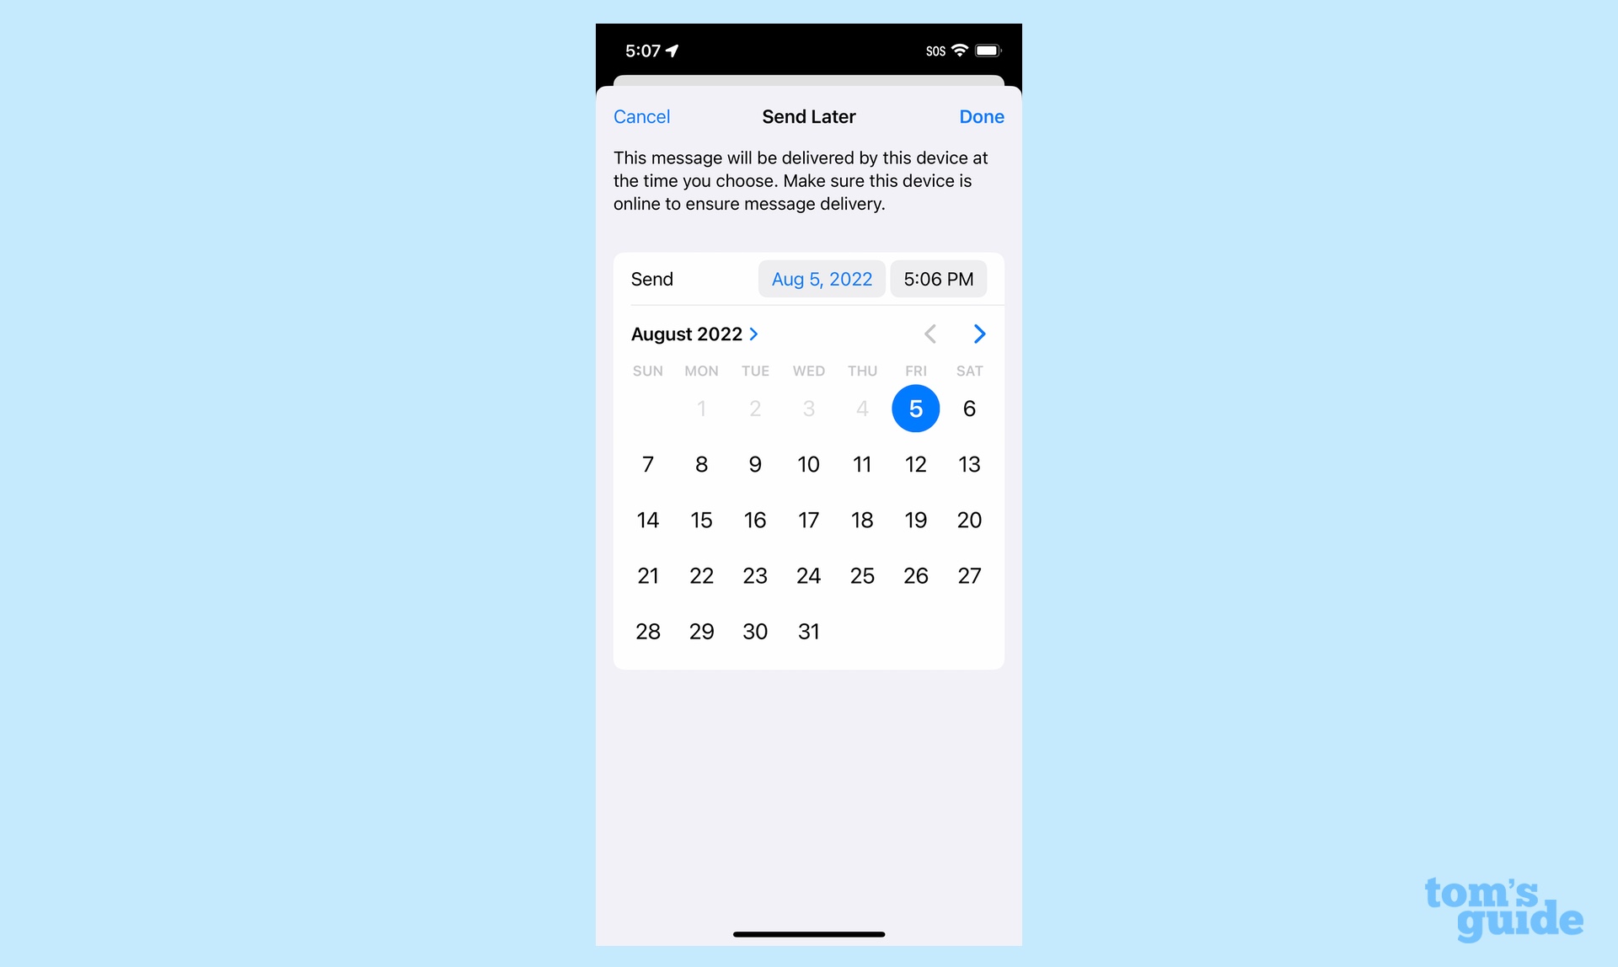Image resolution: width=1618 pixels, height=967 pixels.
Task: Select Saturday August 20 date
Action: pos(967,519)
